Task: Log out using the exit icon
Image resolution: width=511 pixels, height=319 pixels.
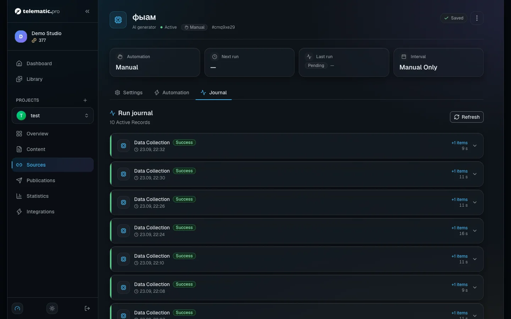Action: pyautogui.click(x=87, y=308)
